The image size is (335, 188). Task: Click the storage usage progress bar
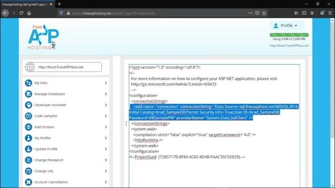click(289, 35)
